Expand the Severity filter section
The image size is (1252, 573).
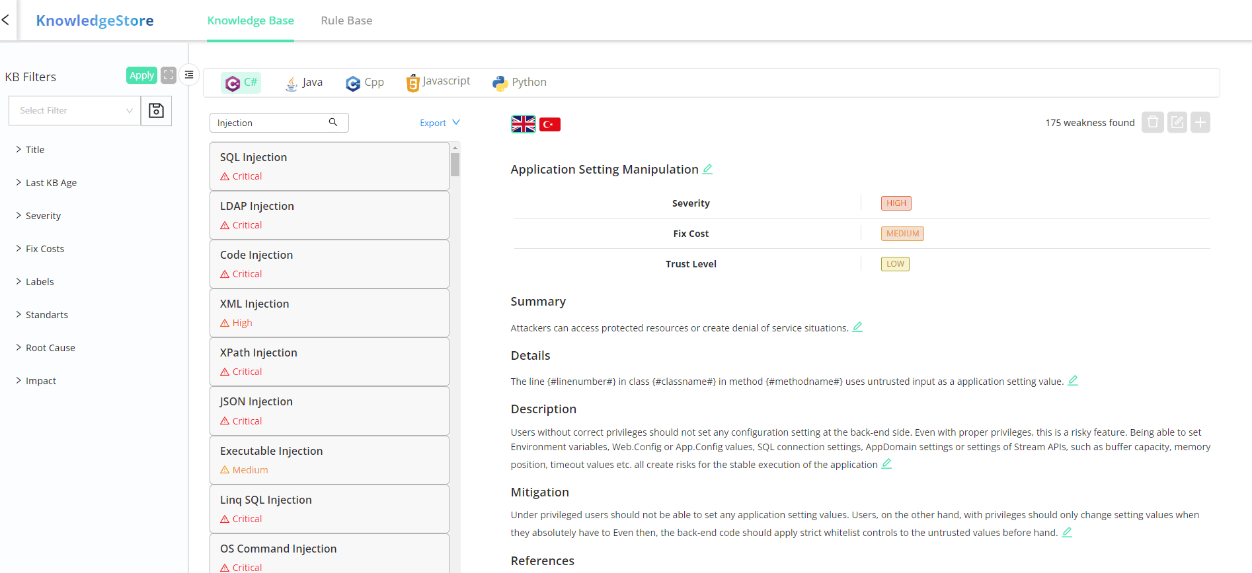click(x=43, y=216)
